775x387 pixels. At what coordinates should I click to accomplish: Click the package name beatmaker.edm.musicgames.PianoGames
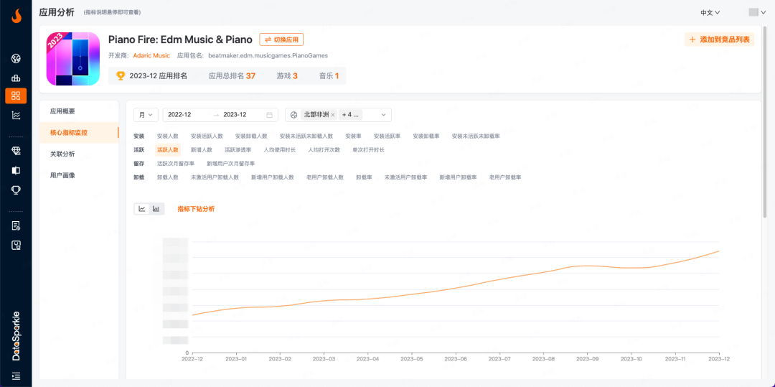tap(268, 55)
